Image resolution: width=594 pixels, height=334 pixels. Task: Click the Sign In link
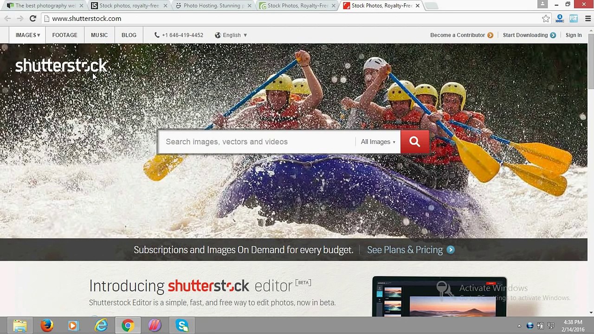[x=574, y=35]
